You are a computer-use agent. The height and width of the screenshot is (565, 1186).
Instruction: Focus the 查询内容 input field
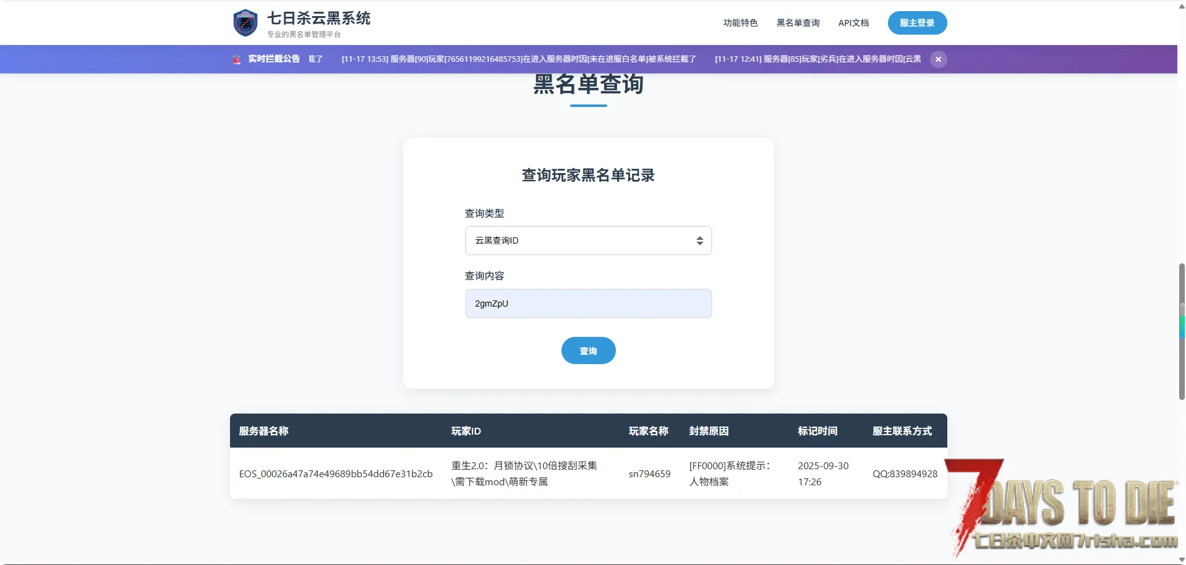[587, 304]
